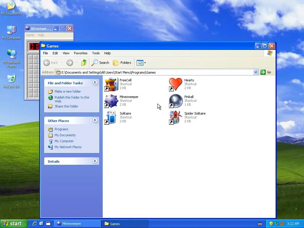Click the Share this folder icon
Image resolution: width=304 pixels, height=228 pixels.
[x=50, y=106]
